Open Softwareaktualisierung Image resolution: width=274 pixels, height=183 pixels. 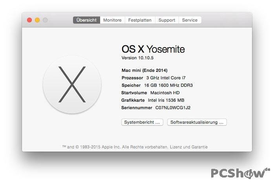coord(197,122)
